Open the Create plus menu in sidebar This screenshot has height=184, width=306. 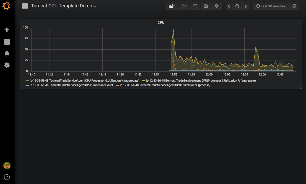(7, 30)
